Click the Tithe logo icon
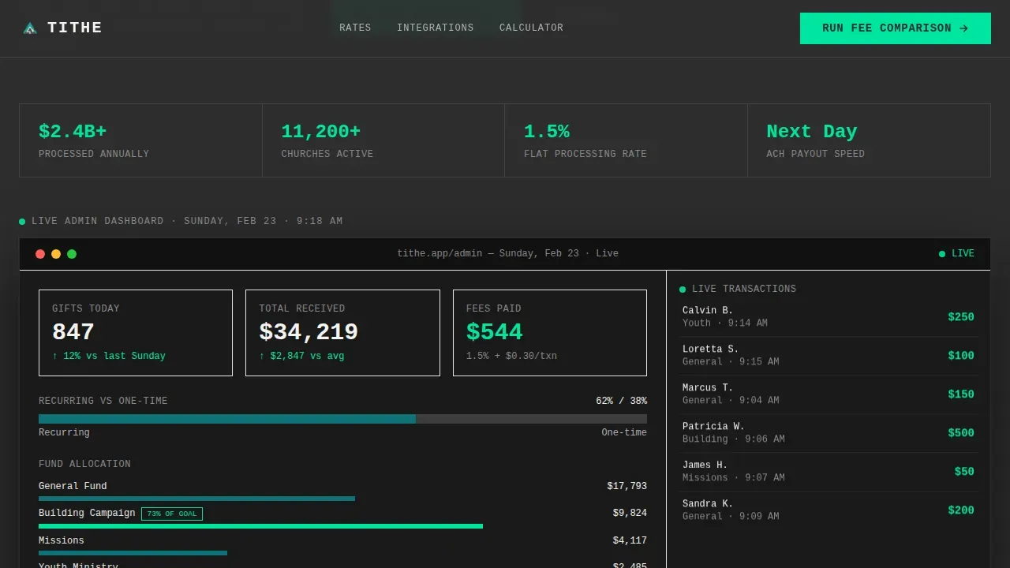The image size is (1010, 568). 30,28
